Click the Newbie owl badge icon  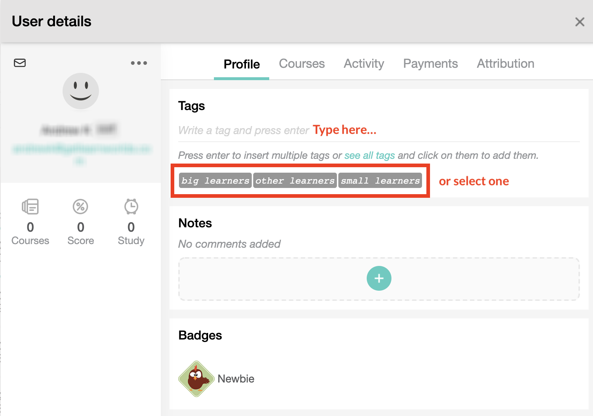point(196,378)
